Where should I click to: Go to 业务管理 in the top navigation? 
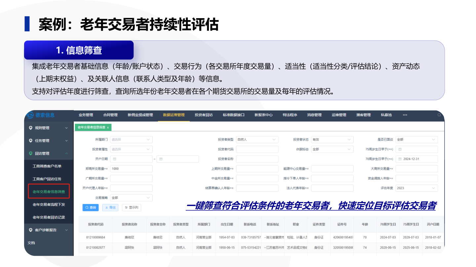pyautogui.click(x=86, y=115)
